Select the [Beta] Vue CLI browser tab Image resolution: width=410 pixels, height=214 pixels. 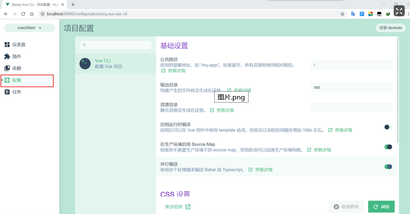click(x=34, y=4)
